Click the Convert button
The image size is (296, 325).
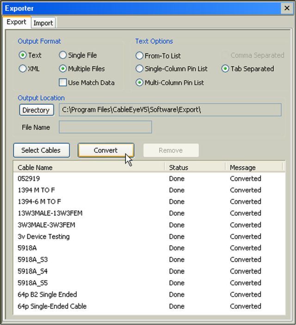tap(105, 150)
